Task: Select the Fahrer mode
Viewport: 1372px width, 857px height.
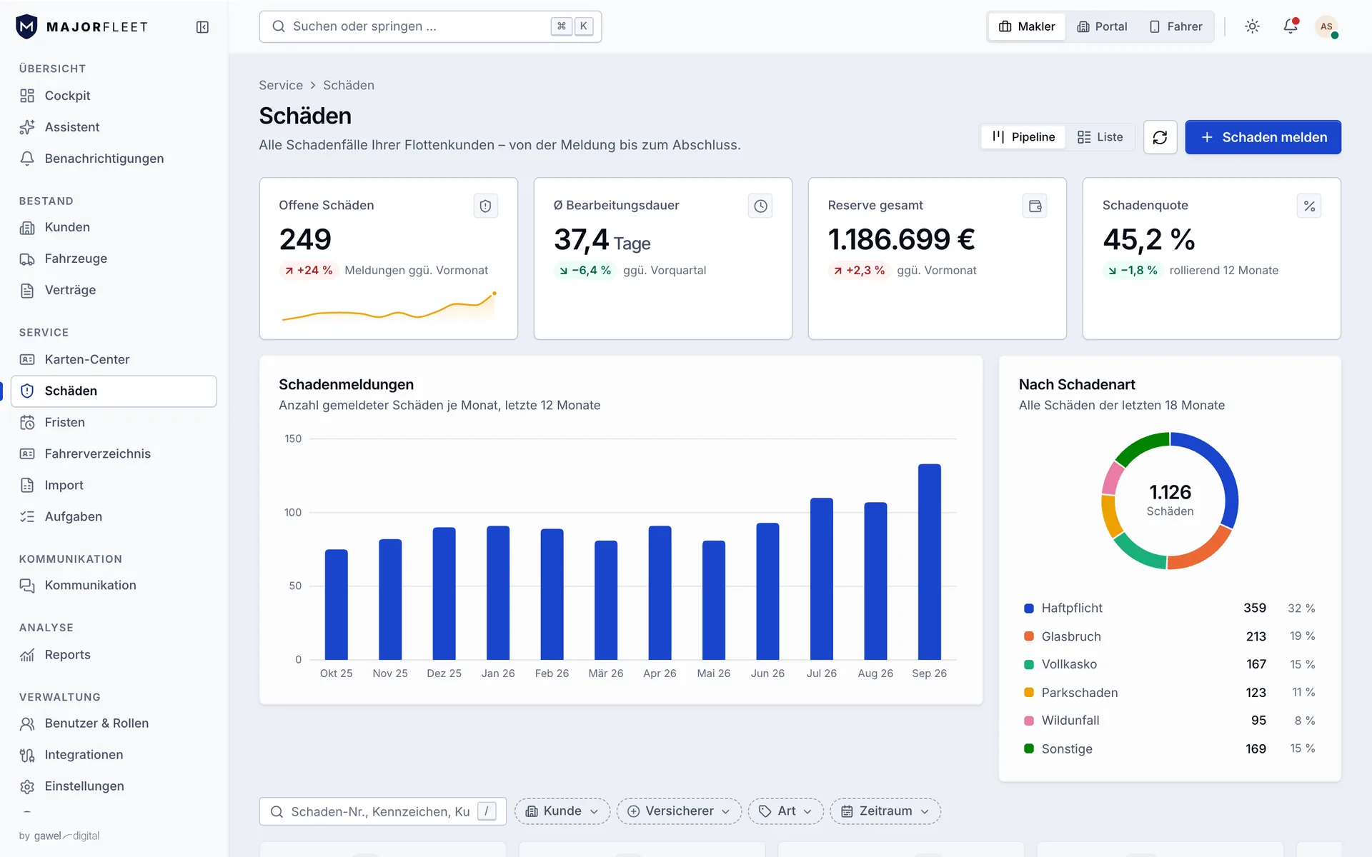Action: pos(1175,26)
